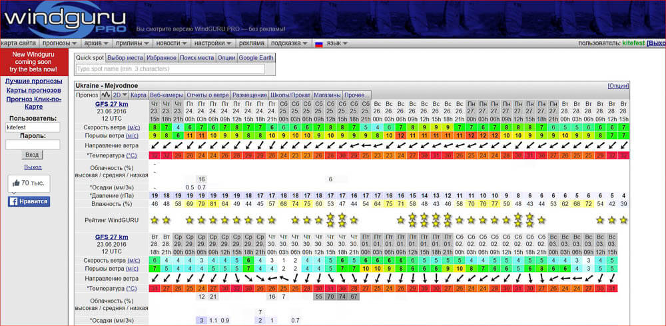Click the kitefest user link at top
This screenshot has width=666, height=326.
(633, 43)
